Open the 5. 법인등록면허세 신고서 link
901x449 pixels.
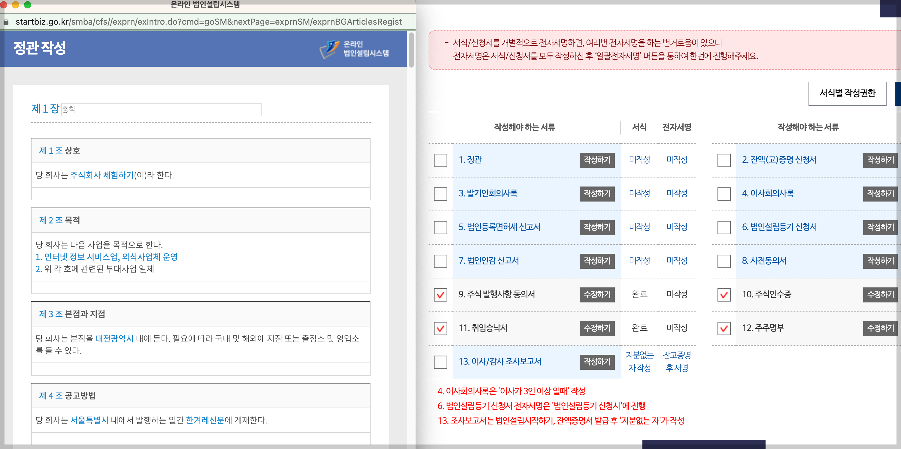click(x=499, y=227)
